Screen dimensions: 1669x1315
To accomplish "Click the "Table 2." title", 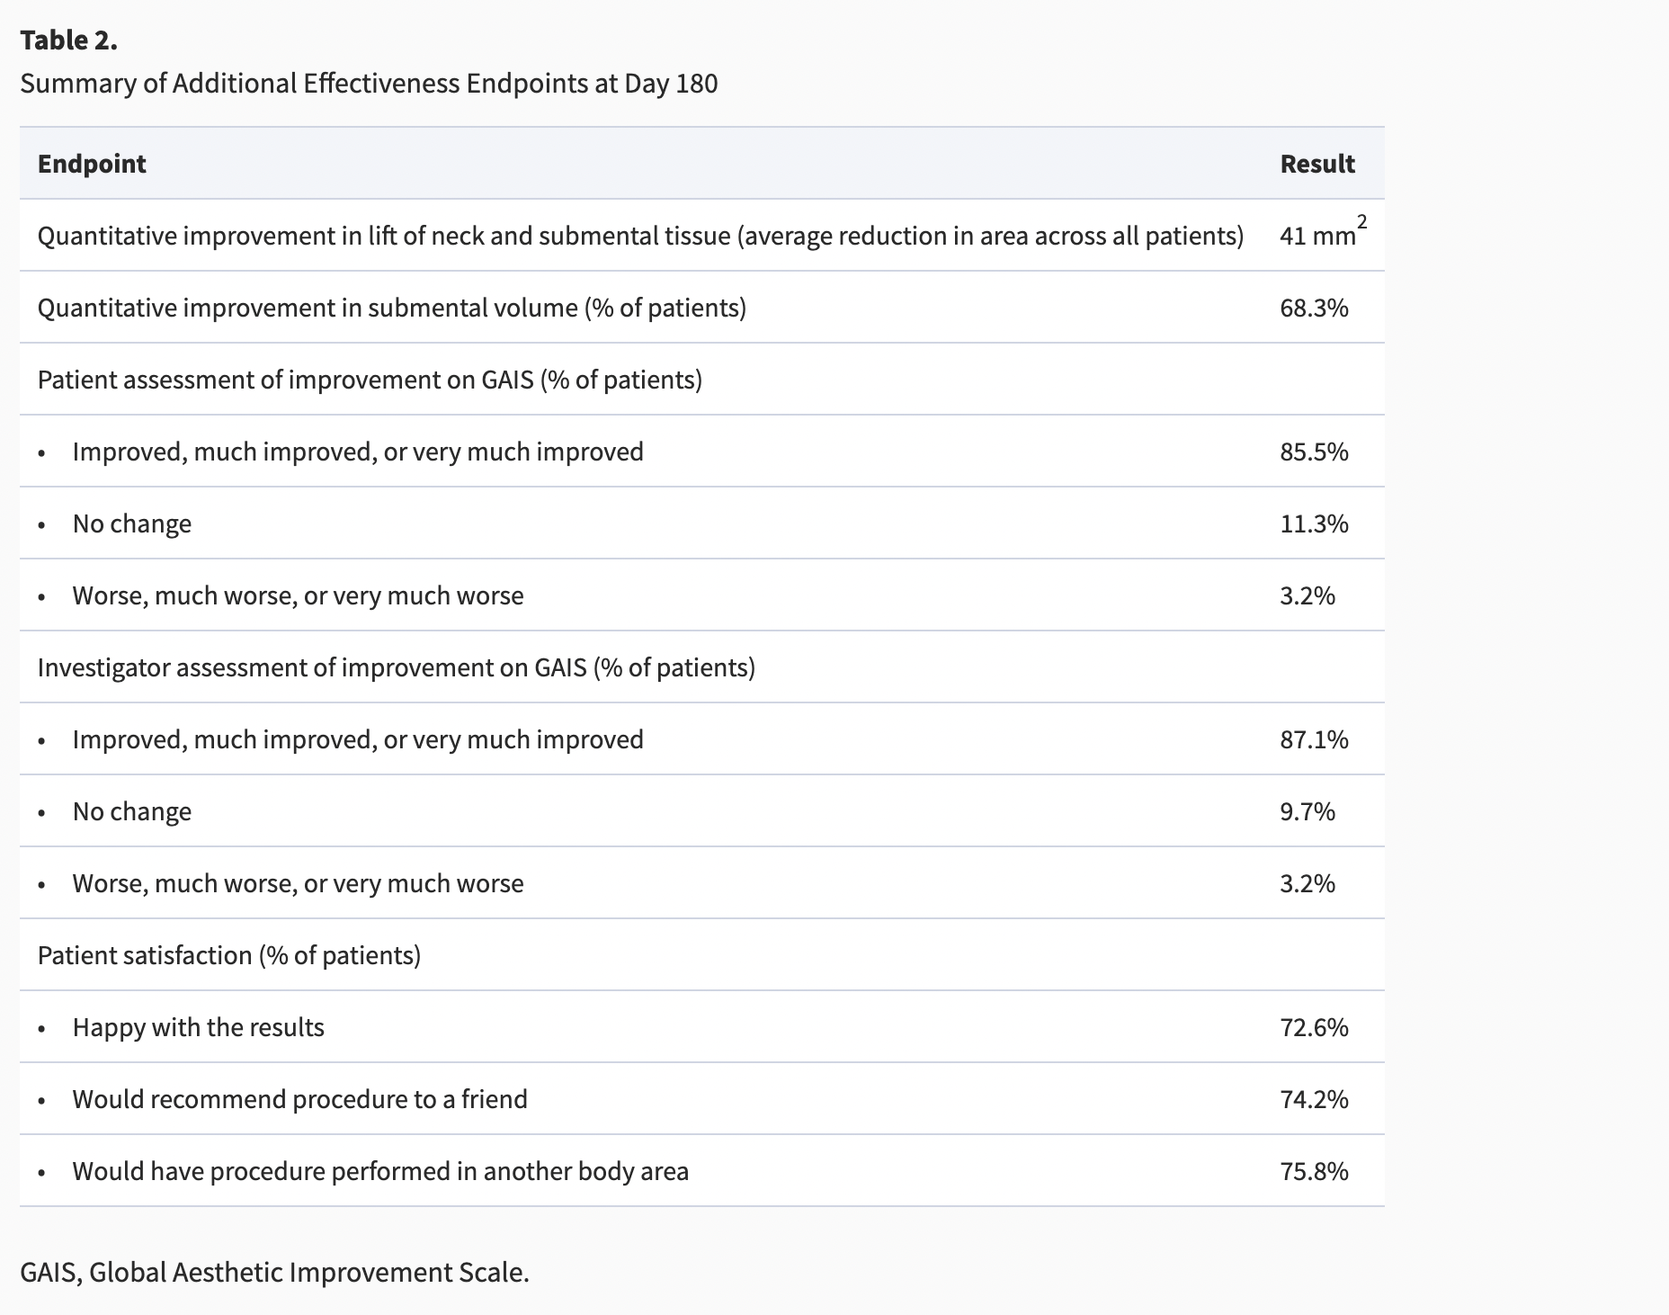I will [68, 40].
